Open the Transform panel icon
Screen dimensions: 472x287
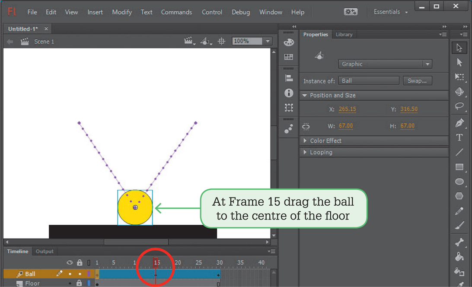click(289, 108)
